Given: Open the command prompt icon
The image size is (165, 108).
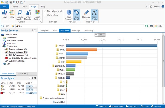Looking at the screenshot, I should pyautogui.click(x=151, y=26).
